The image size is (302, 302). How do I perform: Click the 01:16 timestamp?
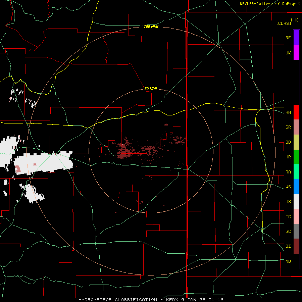coord(215,300)
